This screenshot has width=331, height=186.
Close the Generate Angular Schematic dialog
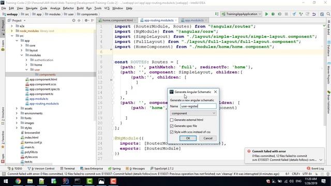tap(215, 92)
